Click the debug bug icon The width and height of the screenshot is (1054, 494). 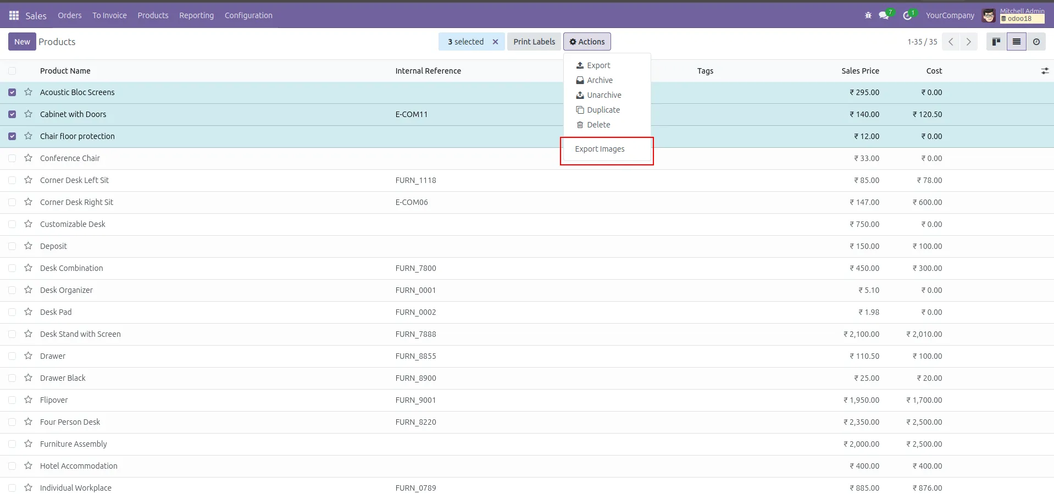868,15
